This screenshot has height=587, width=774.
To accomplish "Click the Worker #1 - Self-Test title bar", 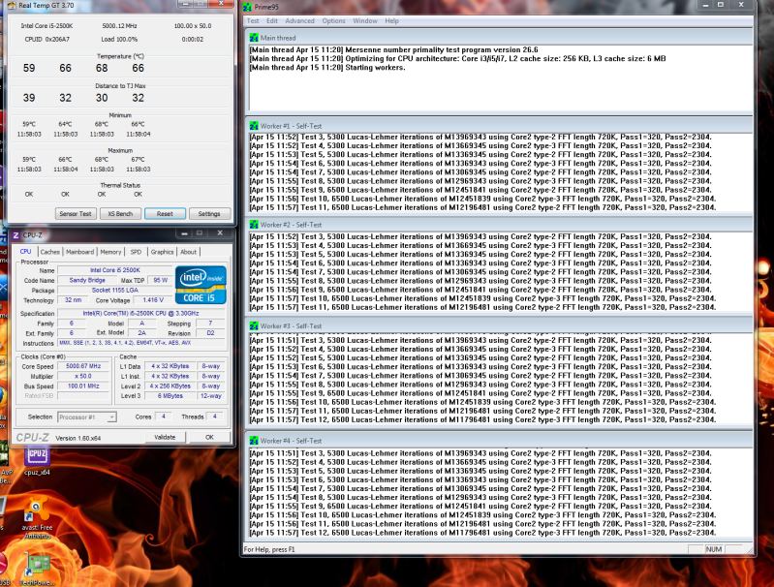I will [x=499, y=126].
